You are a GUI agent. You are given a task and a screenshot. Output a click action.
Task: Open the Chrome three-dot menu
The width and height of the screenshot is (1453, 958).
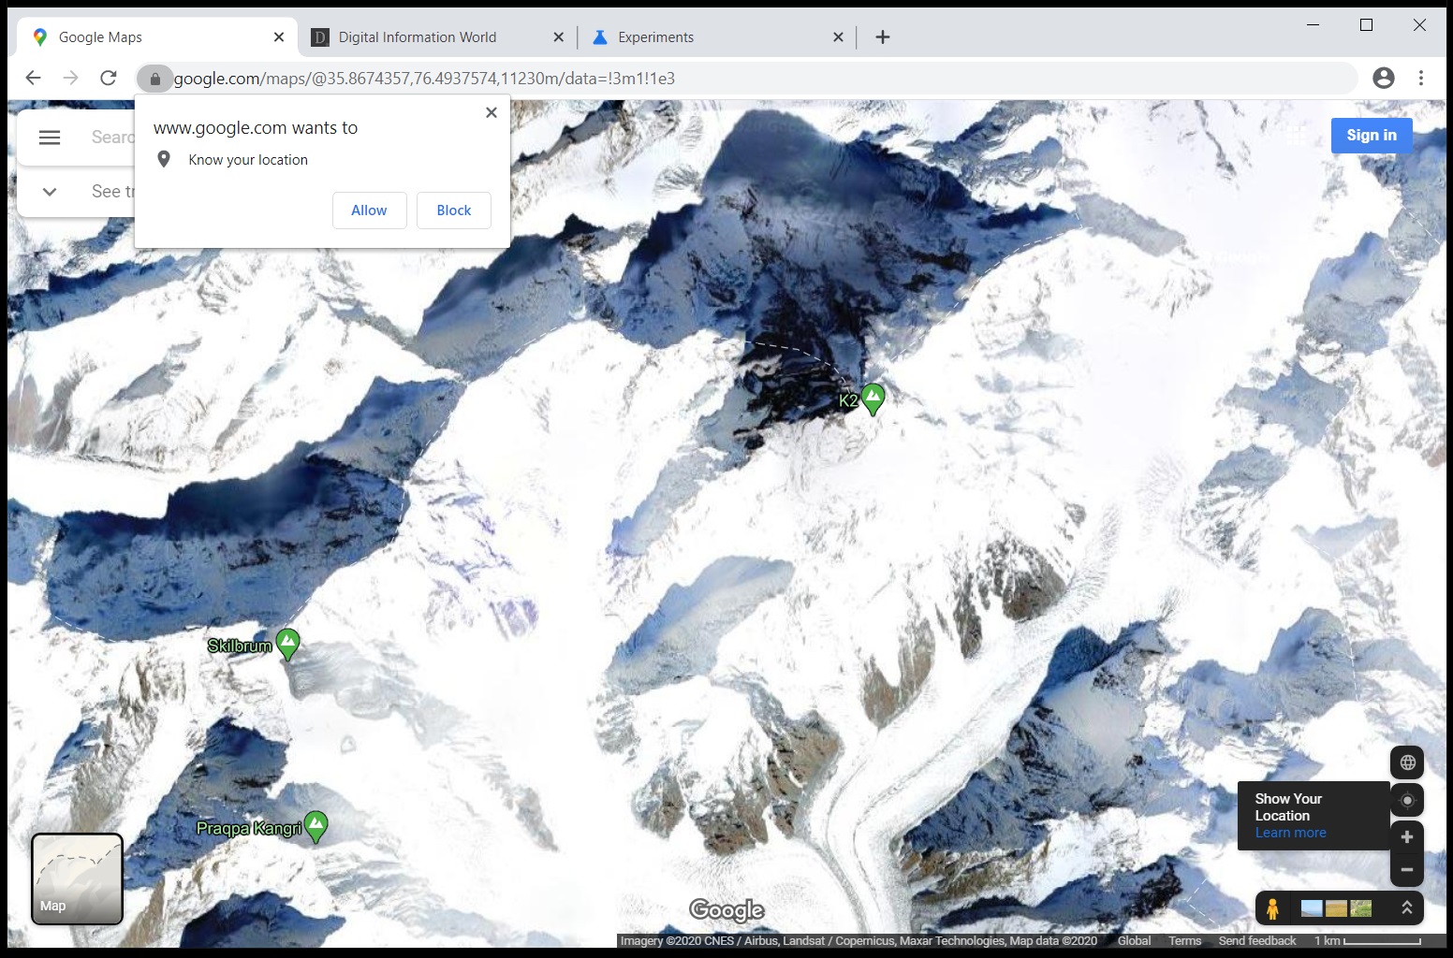coord(1421,79)
